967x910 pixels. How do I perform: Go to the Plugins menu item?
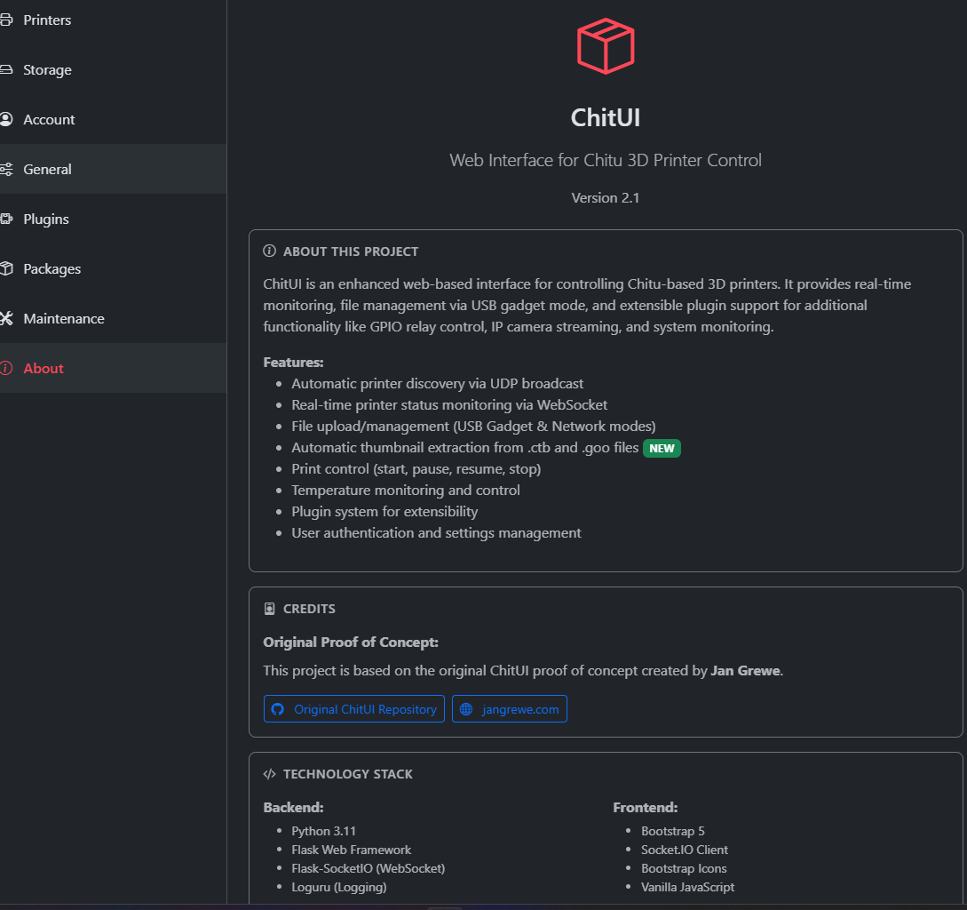(46, 219)
